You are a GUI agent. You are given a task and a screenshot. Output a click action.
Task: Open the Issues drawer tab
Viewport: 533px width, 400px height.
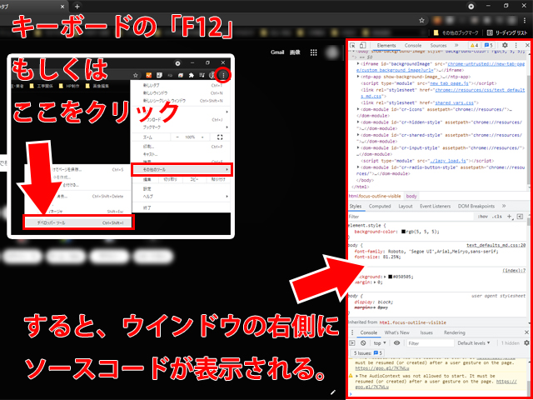coord(426,332)
